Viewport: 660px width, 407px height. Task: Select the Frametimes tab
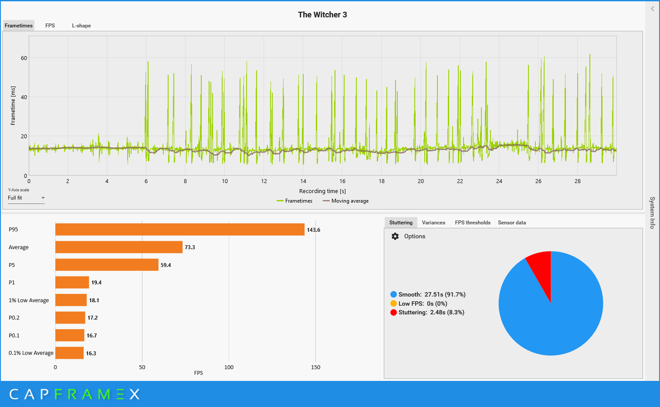point(19,26)
